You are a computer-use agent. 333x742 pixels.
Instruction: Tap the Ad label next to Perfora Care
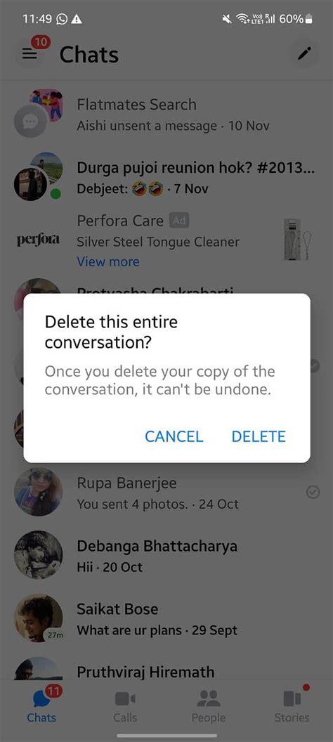[179, 221]
